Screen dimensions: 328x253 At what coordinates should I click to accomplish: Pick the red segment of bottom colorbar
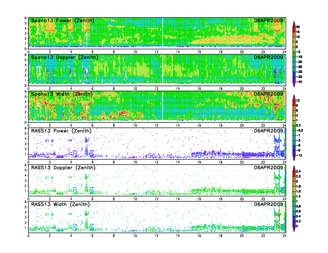pos(294,174)
